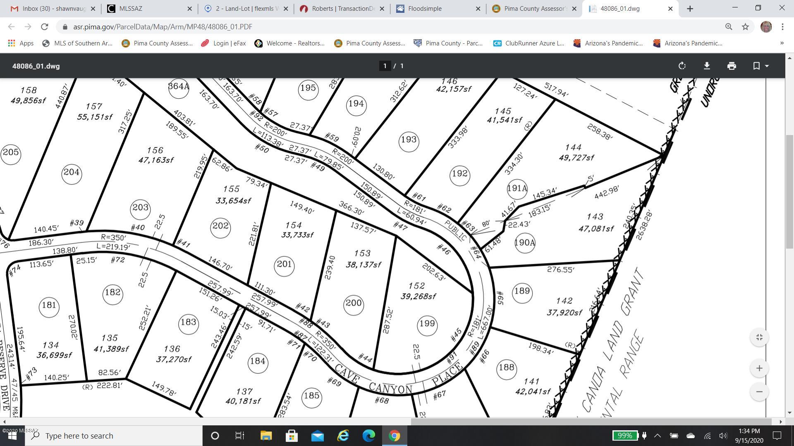Open File Explorer from taskbar
This screenshot has width=794, height=446.
tap(266, 436)
